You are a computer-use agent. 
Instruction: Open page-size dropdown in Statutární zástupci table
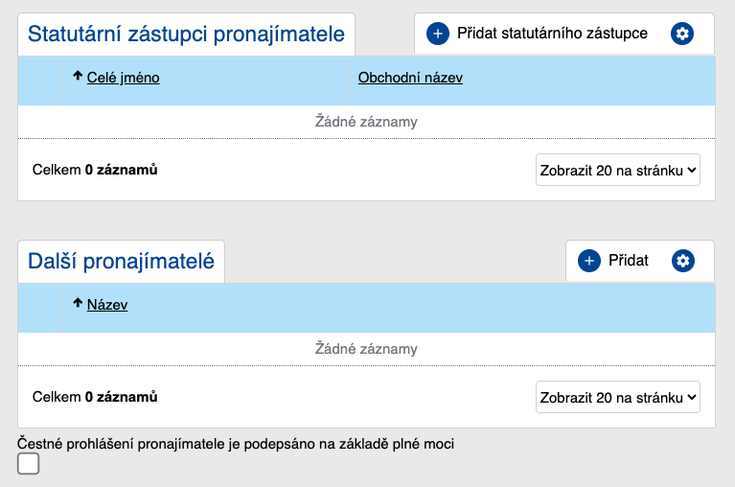(x=618, y=170)
